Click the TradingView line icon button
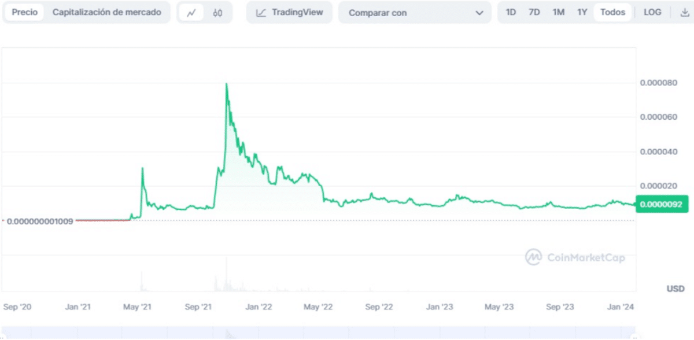This screenshot has width=694, height=340. [261, 12]
